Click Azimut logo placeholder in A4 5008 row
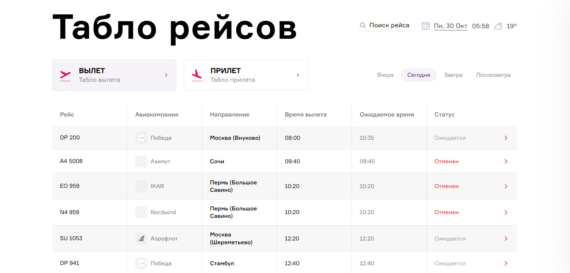Viewport: 570px width, 273px height. [x=141, y=161]
